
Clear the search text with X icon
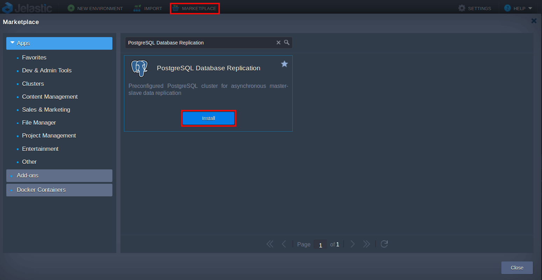tap(279, 43)
